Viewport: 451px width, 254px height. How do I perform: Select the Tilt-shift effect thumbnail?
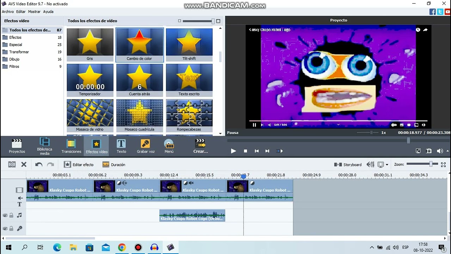click(189, 45)
